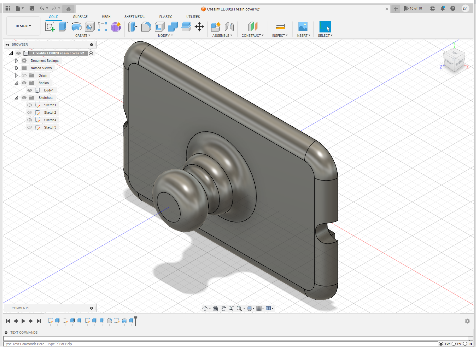Click the Measure ruler icon
Viewport: 476px width, 347px height.
coord(280,27)
